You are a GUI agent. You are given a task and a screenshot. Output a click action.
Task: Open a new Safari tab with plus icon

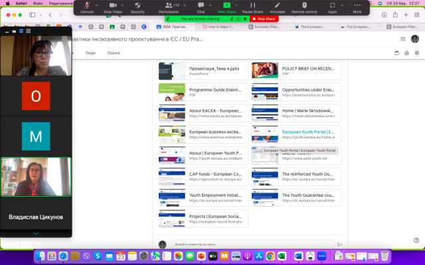(406, 15)
